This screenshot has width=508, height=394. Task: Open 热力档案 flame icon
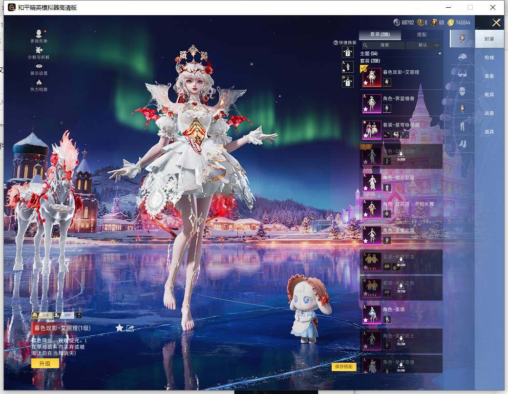coord(39,82)
